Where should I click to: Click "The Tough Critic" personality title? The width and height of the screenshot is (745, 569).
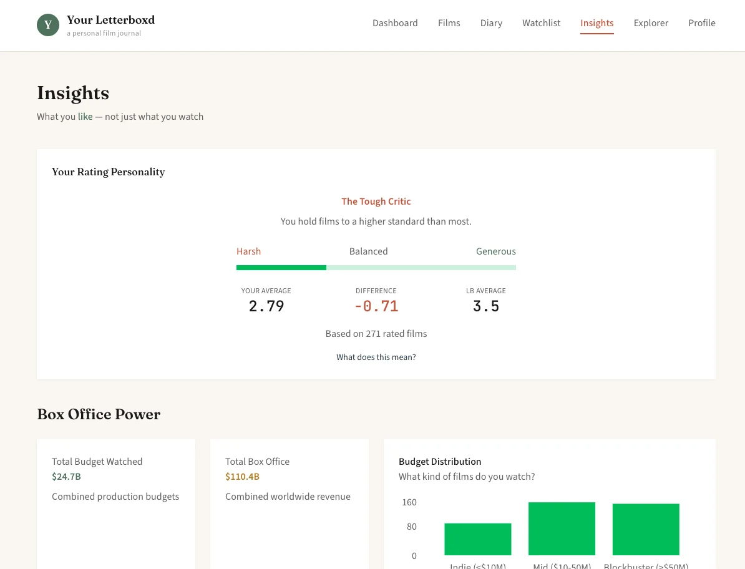coord(376,202)
